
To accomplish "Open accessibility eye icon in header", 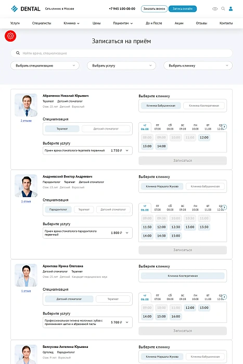I will [215, 9].
